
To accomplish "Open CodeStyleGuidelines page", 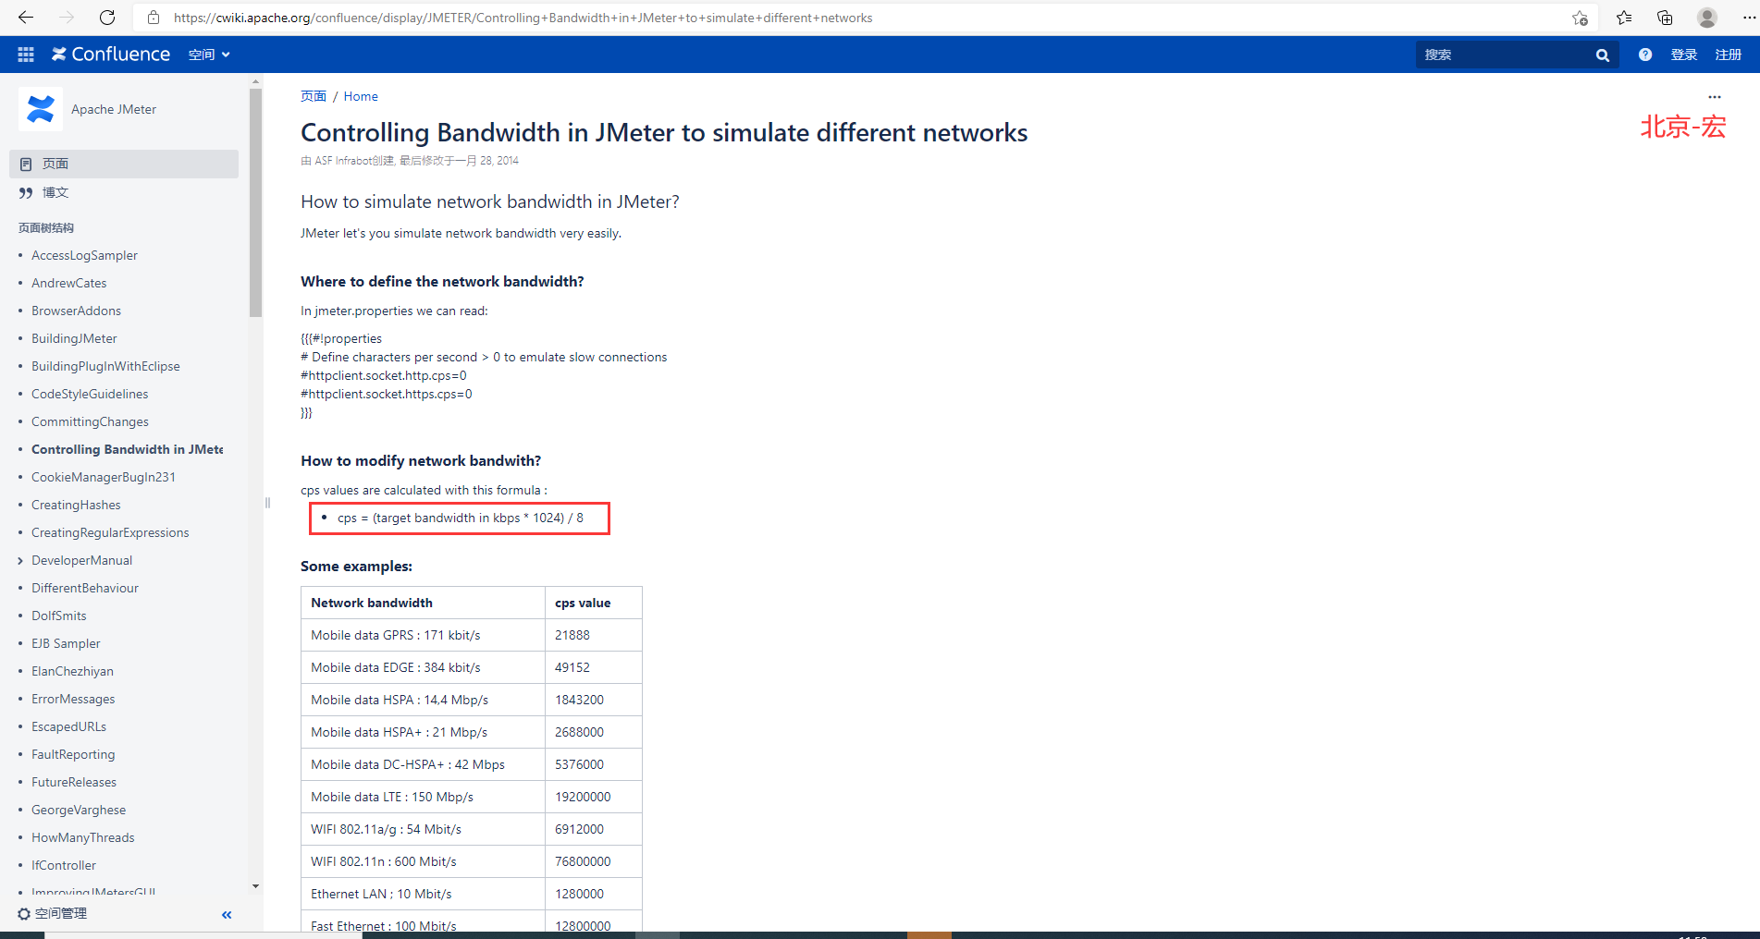I will click(90, 394).
